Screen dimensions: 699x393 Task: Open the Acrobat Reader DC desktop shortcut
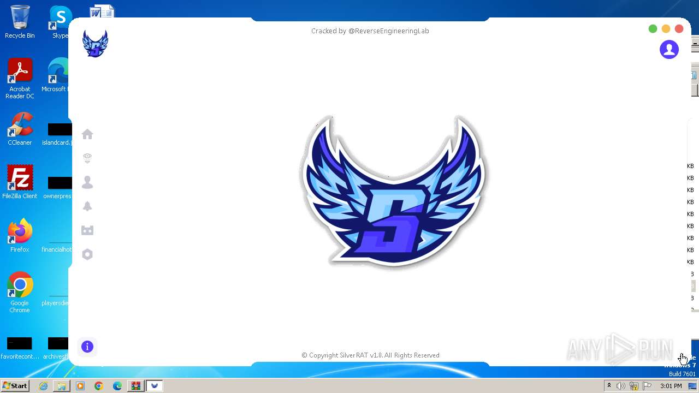pos(20,79)
